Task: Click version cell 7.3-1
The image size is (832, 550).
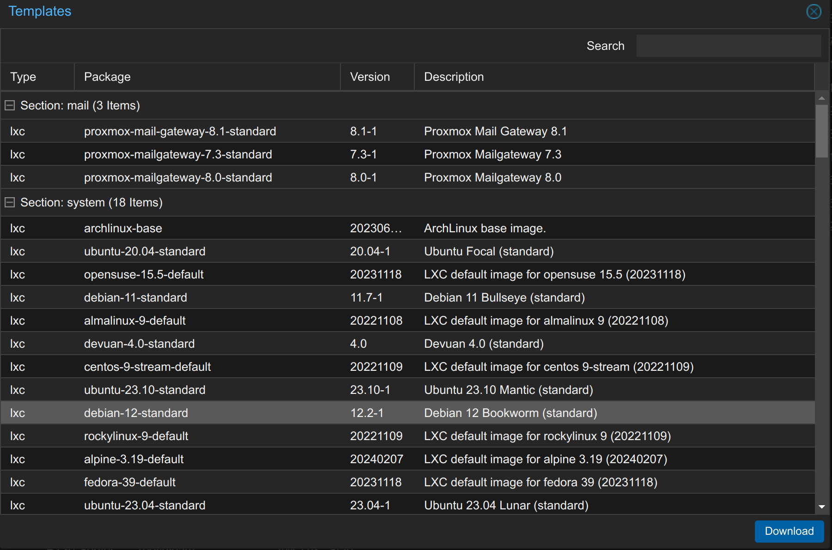Action: click(363, 154)
